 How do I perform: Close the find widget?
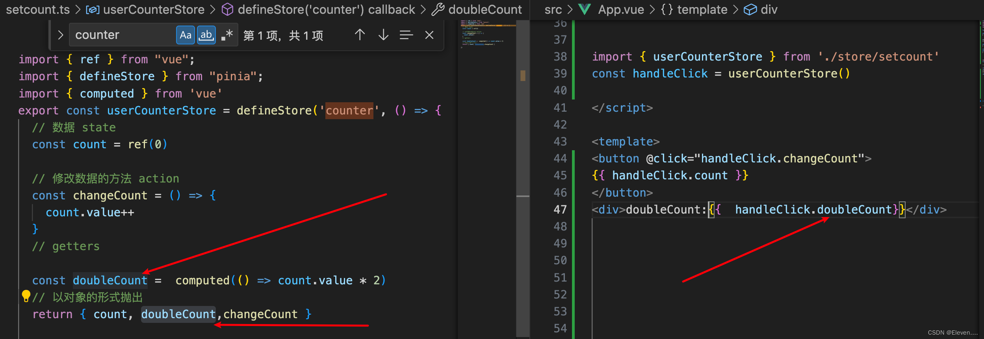point(429,35)
